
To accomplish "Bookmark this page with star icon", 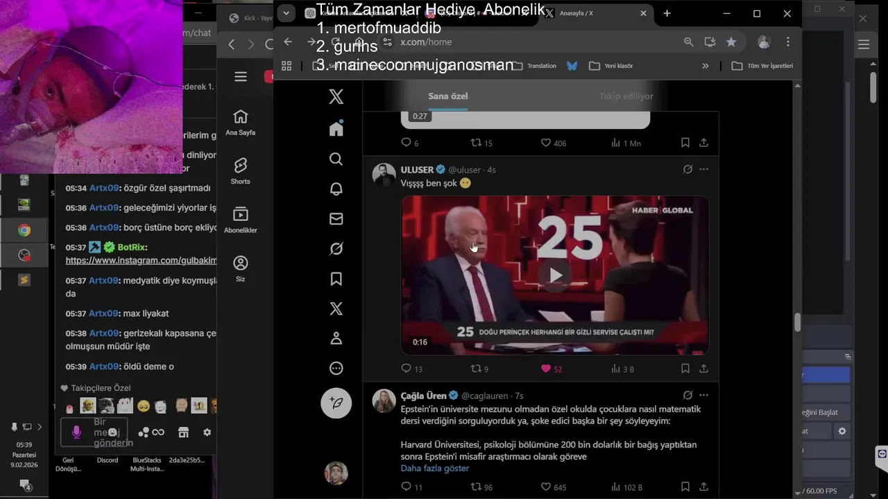I will pos(731,42).
